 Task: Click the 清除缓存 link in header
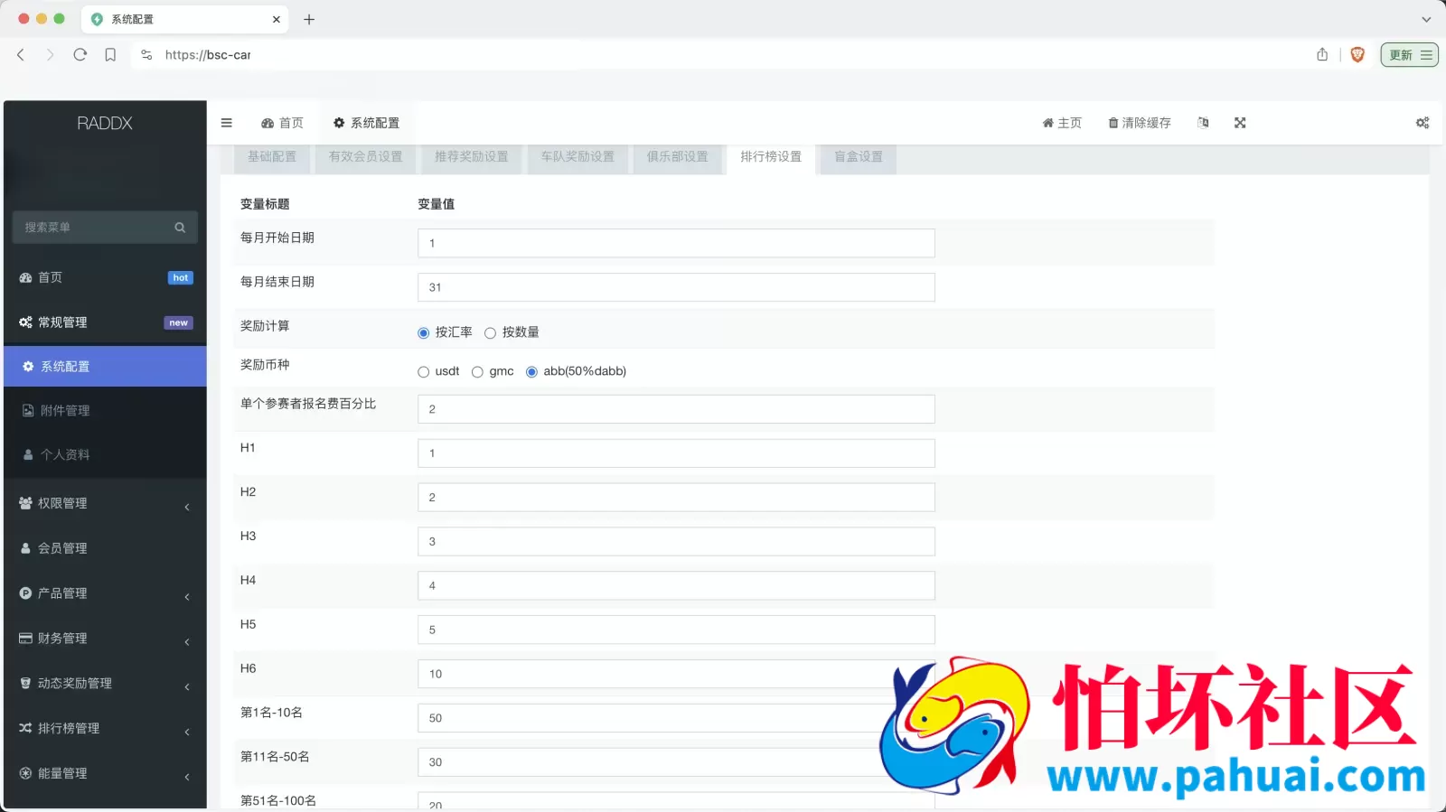[1140, 123]
